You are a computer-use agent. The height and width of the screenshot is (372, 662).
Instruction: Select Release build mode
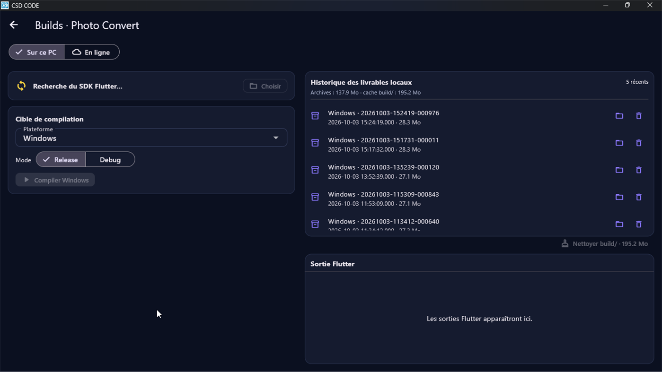(x=61, y=160)
